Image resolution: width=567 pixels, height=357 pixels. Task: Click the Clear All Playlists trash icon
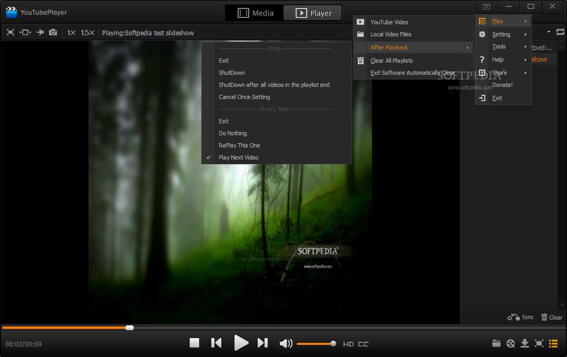(x=360, y=61)
